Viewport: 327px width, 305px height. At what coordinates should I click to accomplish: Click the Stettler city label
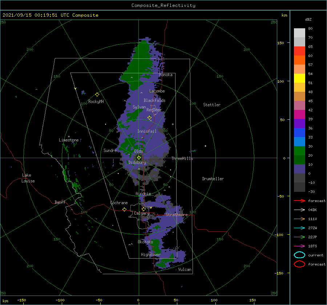pos(212,105)
